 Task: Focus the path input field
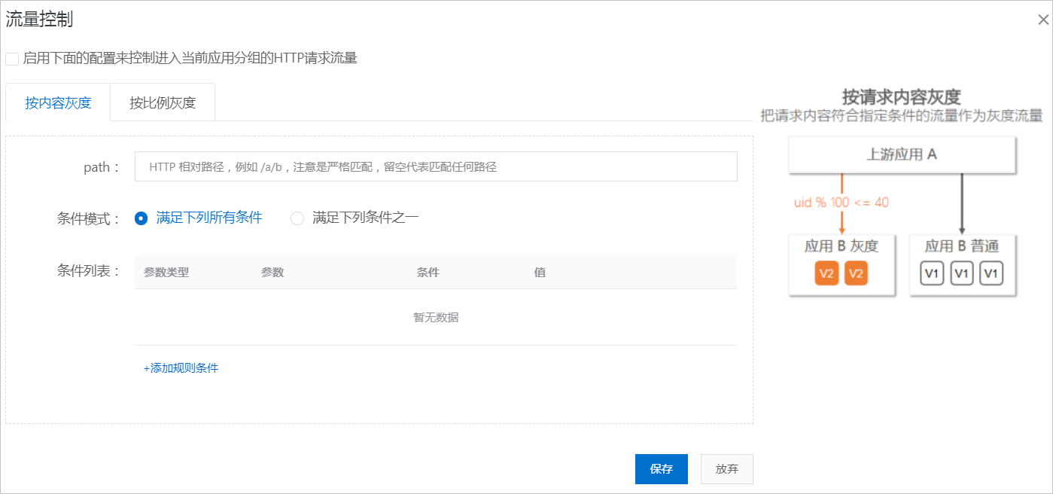436,166
